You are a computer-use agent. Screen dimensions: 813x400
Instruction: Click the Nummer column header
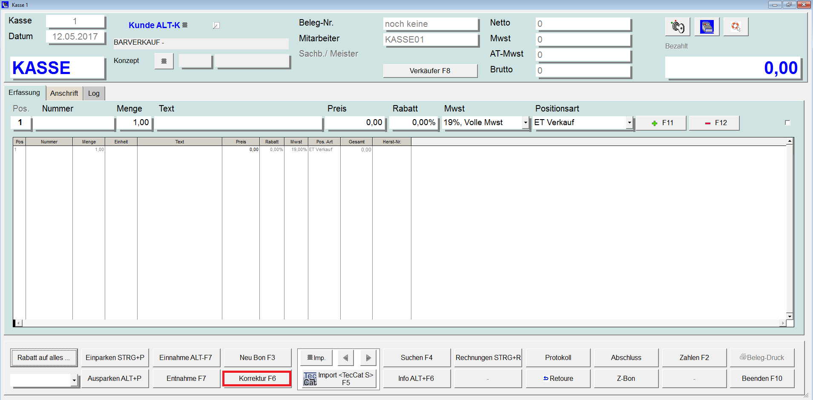49,142
